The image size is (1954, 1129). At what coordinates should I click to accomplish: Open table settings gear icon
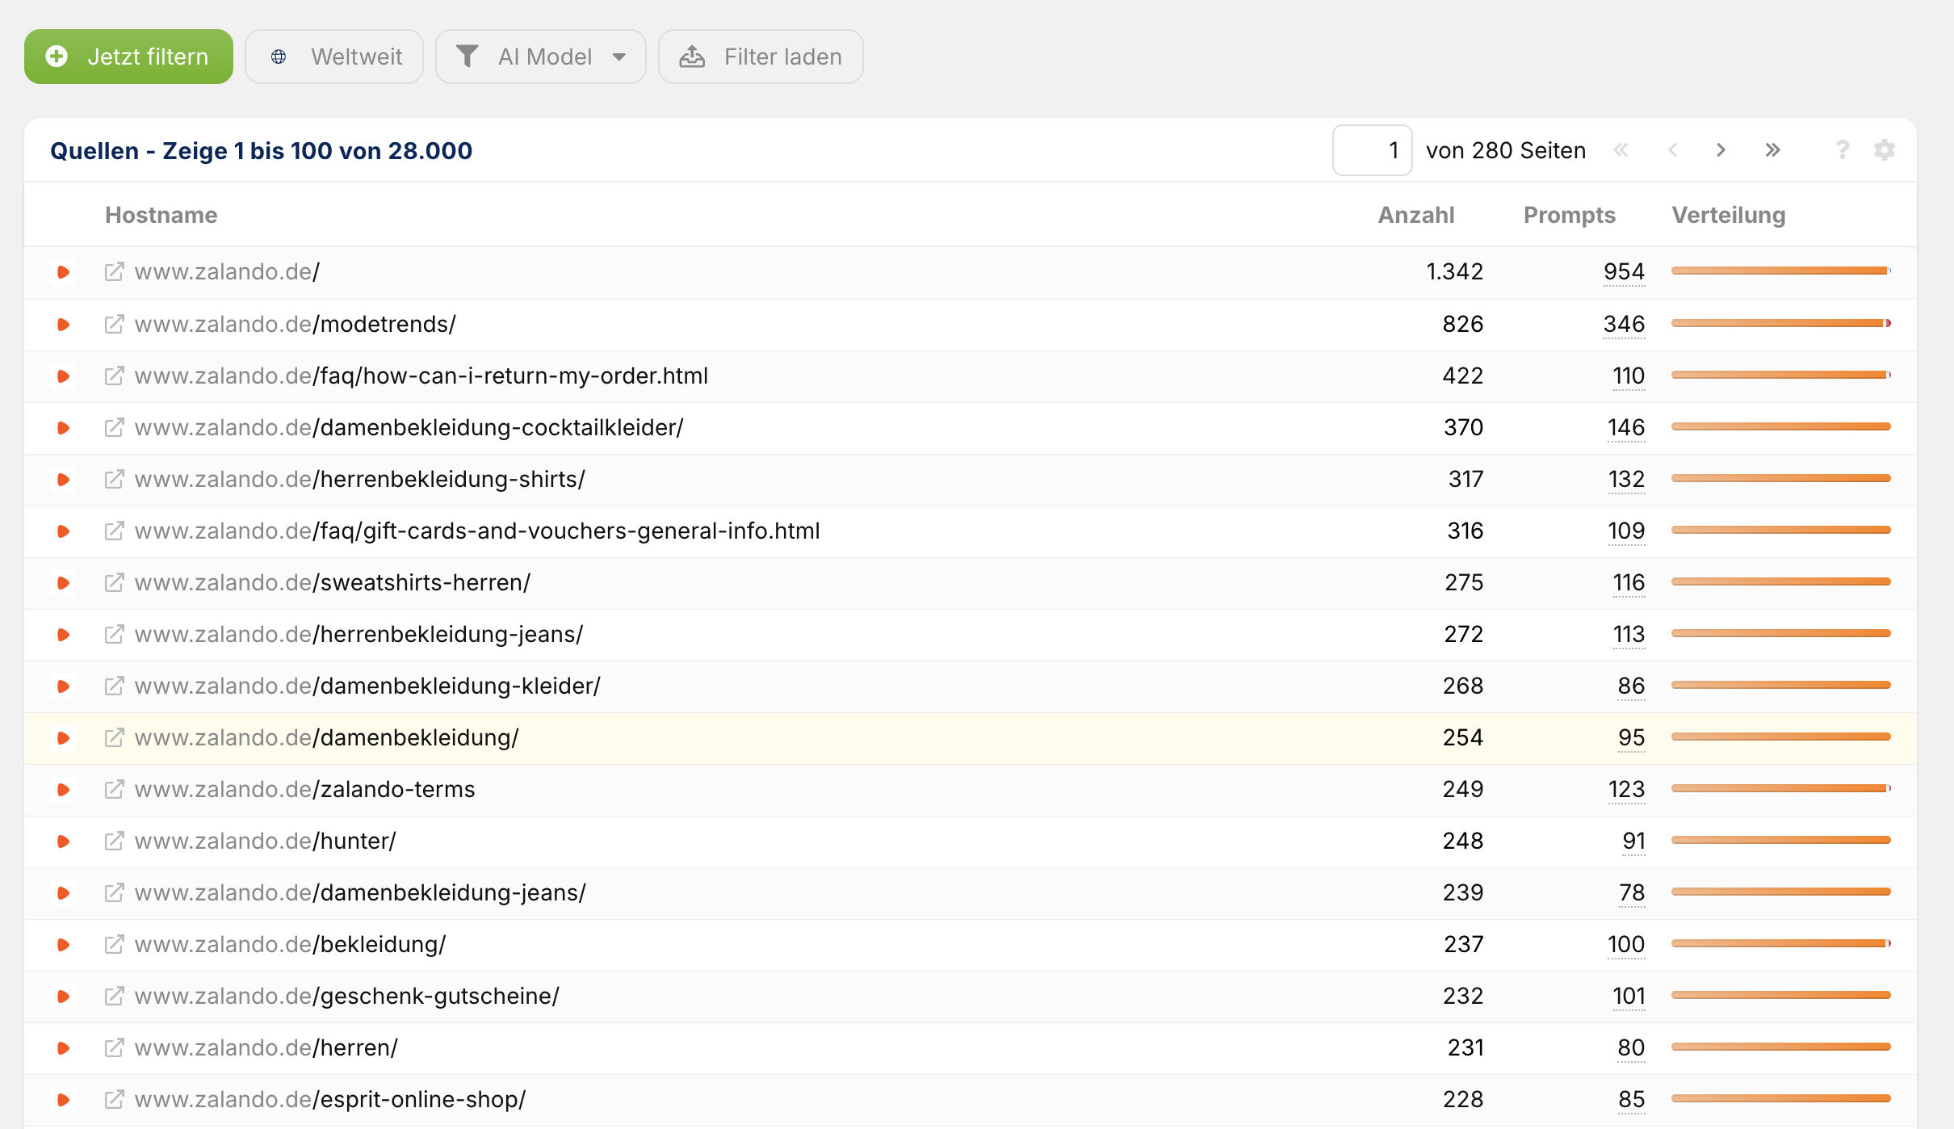[x=1884, y=150]
